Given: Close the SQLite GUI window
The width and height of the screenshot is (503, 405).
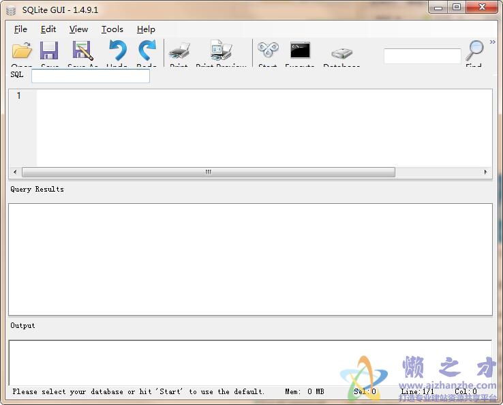Looking at the screenshot, I should pos(482,7).
